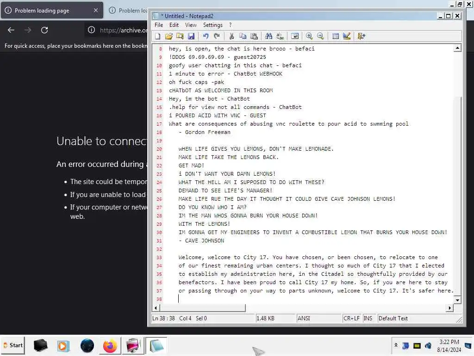This screenshot has height=356, width=474.
Task: Click the 'GET MAD!' line in the editor
Action: (x=191, y=165)
